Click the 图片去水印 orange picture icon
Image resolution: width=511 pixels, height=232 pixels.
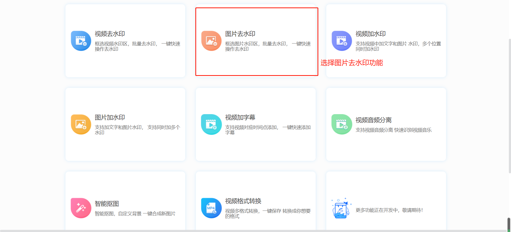click(x=211, y=41)
